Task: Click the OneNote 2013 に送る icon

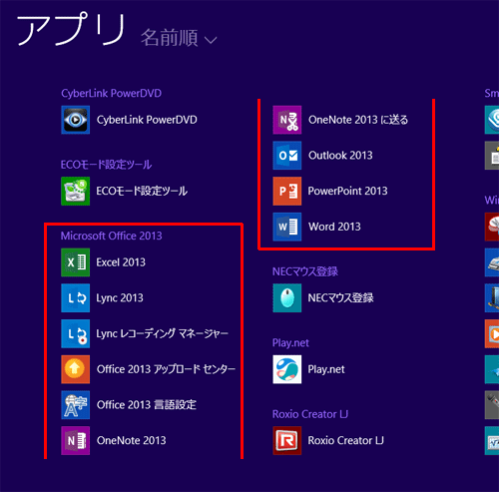Action: (x=287, y=120)
